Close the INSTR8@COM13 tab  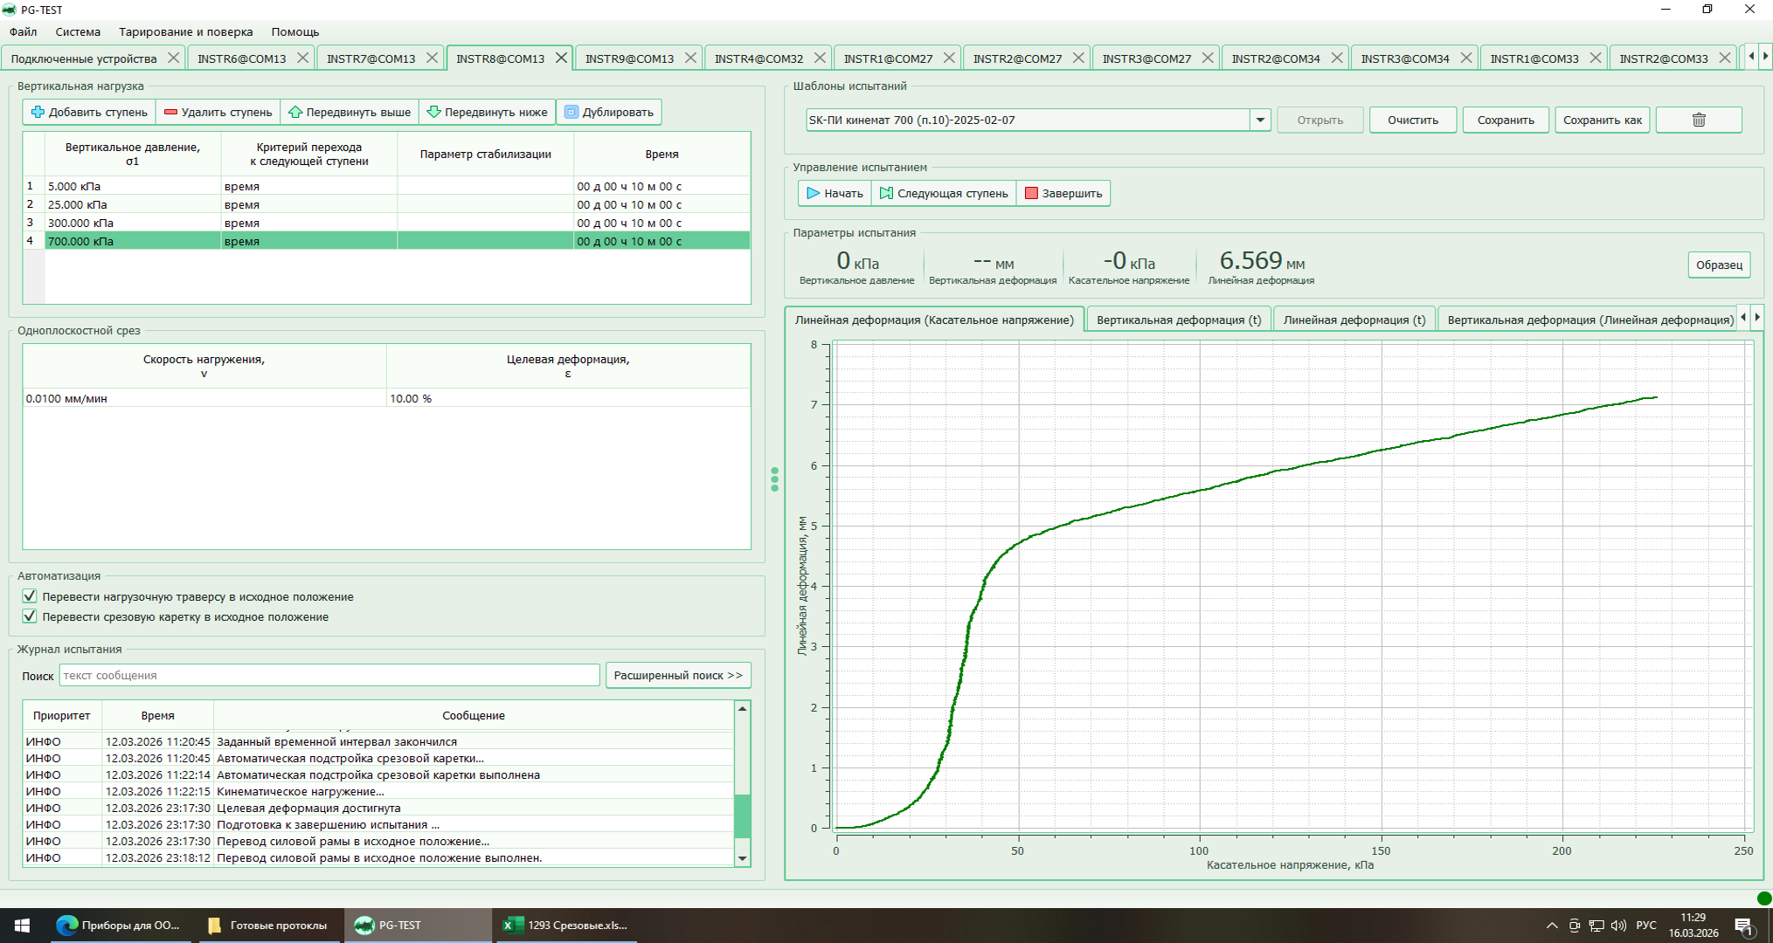561,59
